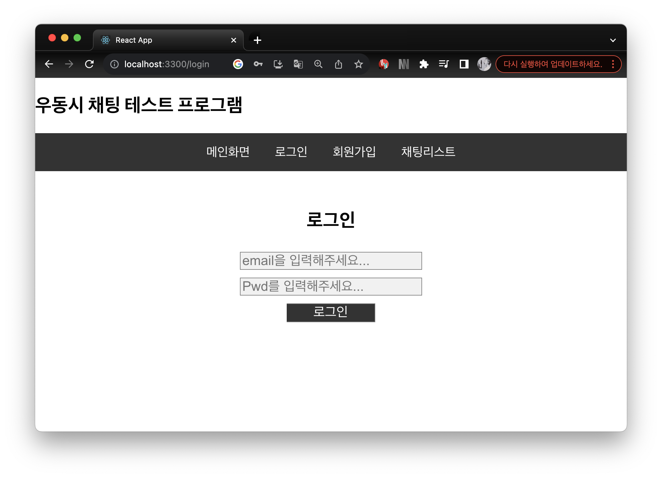Open the media playlist control icon
The image size is (662, 478).
444,64
